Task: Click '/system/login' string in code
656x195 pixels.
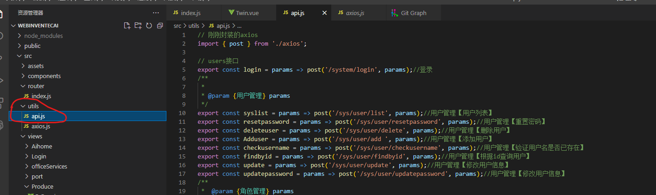Action: (351, 70)
